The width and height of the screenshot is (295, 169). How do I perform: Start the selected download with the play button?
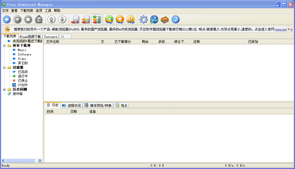click(x=18, y=19)
